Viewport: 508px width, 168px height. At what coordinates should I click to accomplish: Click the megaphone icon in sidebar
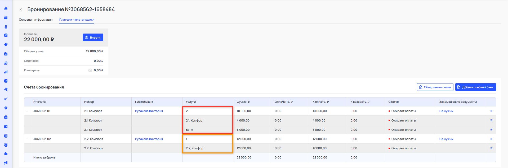(x=6, y=163)
